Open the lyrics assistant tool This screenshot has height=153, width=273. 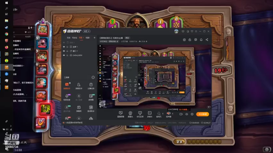[x=91, y=108]
